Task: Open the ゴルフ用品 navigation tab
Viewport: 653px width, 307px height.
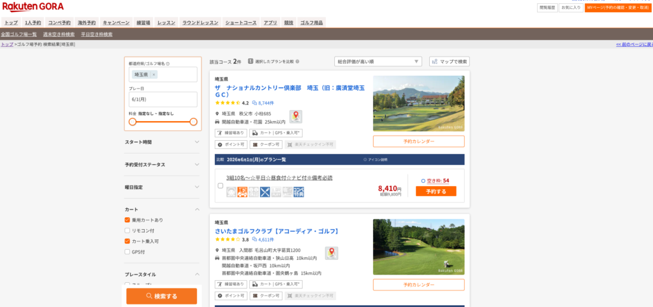Action: 311,22
